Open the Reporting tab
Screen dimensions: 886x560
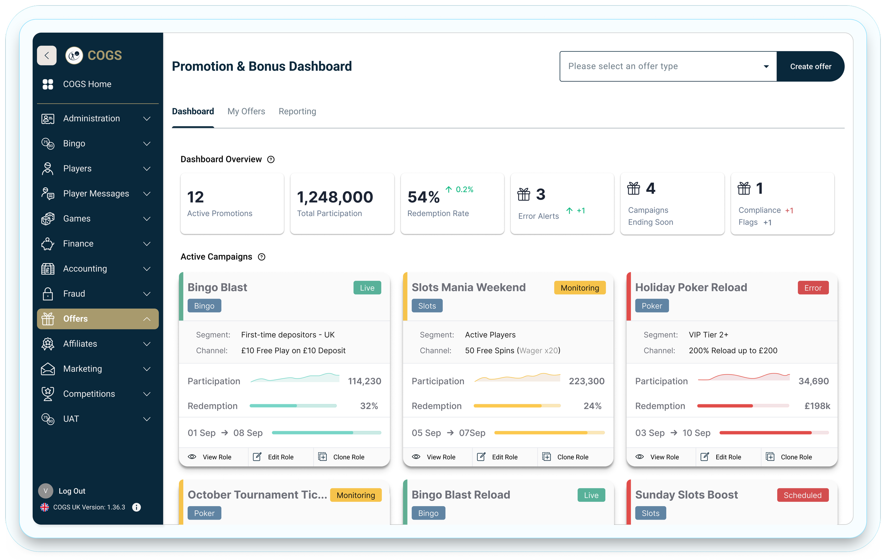click(x=297, y=111)
